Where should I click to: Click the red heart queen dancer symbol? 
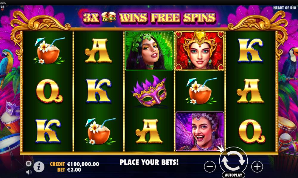(x=200, y=50)
